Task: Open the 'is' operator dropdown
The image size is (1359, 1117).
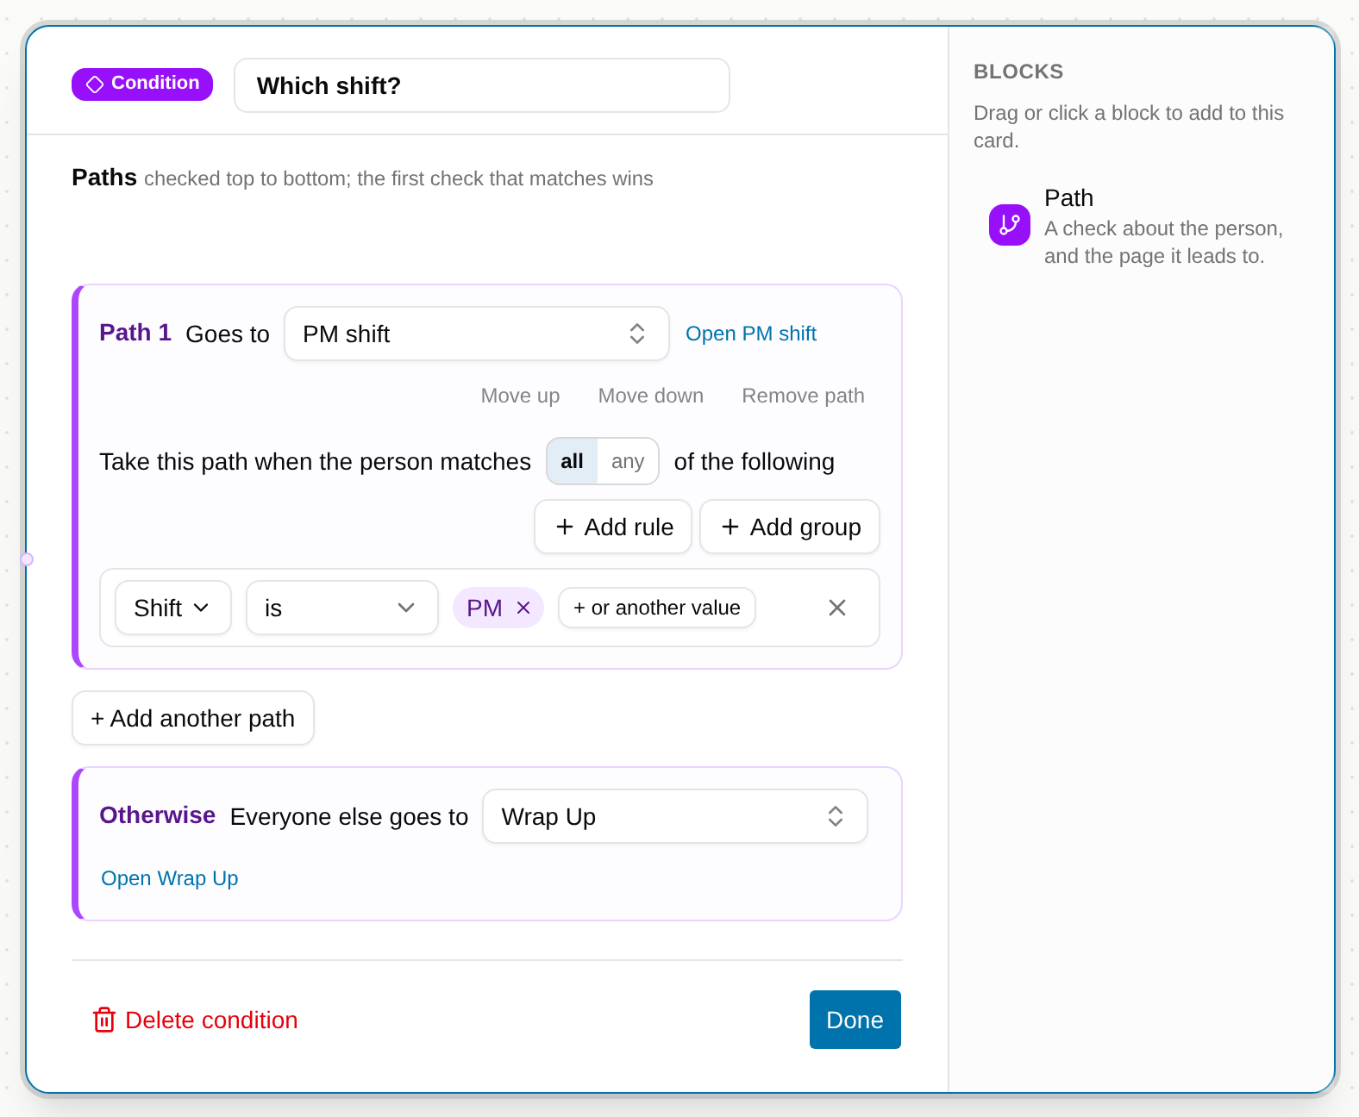Action: click(342, 608)
